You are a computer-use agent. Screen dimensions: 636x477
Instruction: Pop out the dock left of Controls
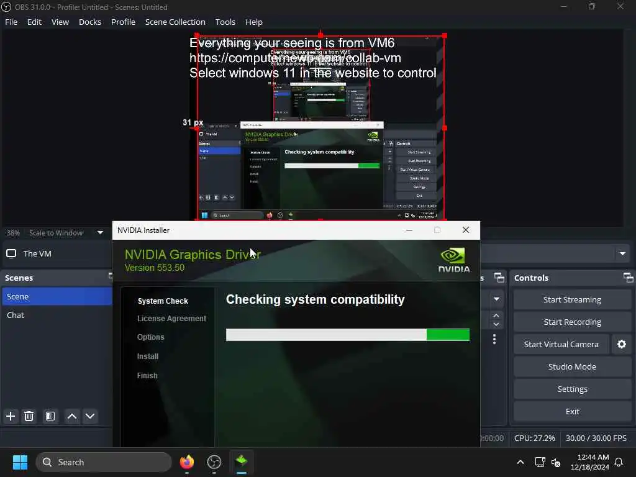pos(499,278)
